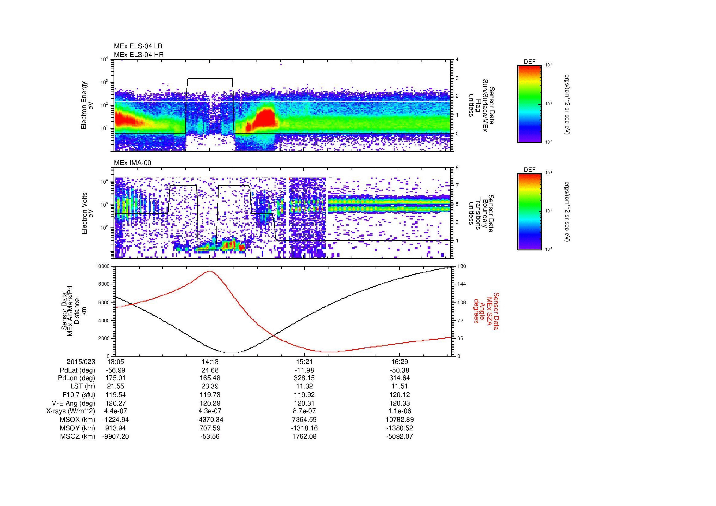
Task: Click the M-E Ang value '120.27'
Action: point(115,403)
